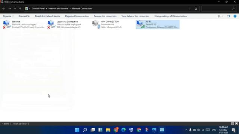Open the Organize menu
Image resolution: width=239 pixels, height=134 pixels.
pos(8,16)
